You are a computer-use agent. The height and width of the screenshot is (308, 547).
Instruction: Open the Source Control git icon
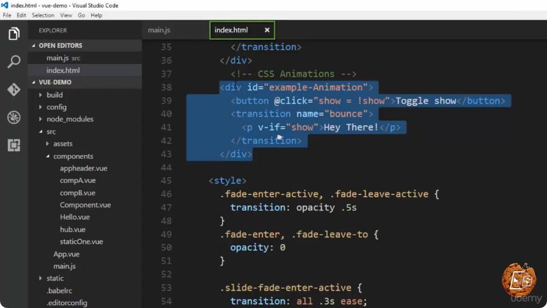[x=14, y=90]
